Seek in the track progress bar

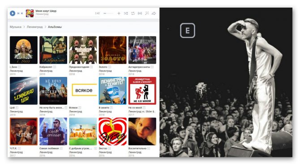point(68,17)
